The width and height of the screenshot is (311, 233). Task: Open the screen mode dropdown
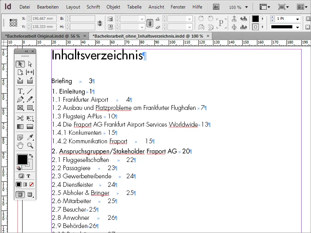click(x=283, y=7)
